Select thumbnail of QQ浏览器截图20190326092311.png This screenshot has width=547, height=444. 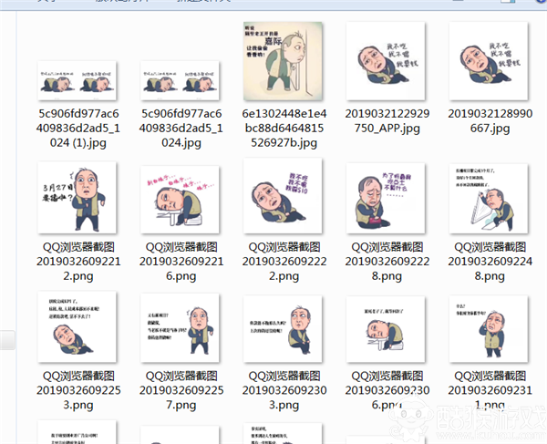(489, 328)
